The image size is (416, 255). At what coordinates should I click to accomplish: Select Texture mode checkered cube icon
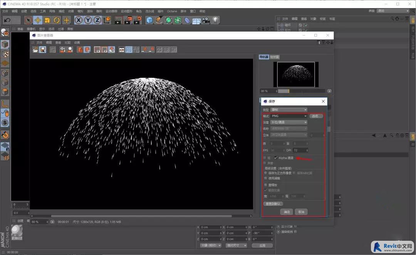pyautogui.click(x=5, y=54)
